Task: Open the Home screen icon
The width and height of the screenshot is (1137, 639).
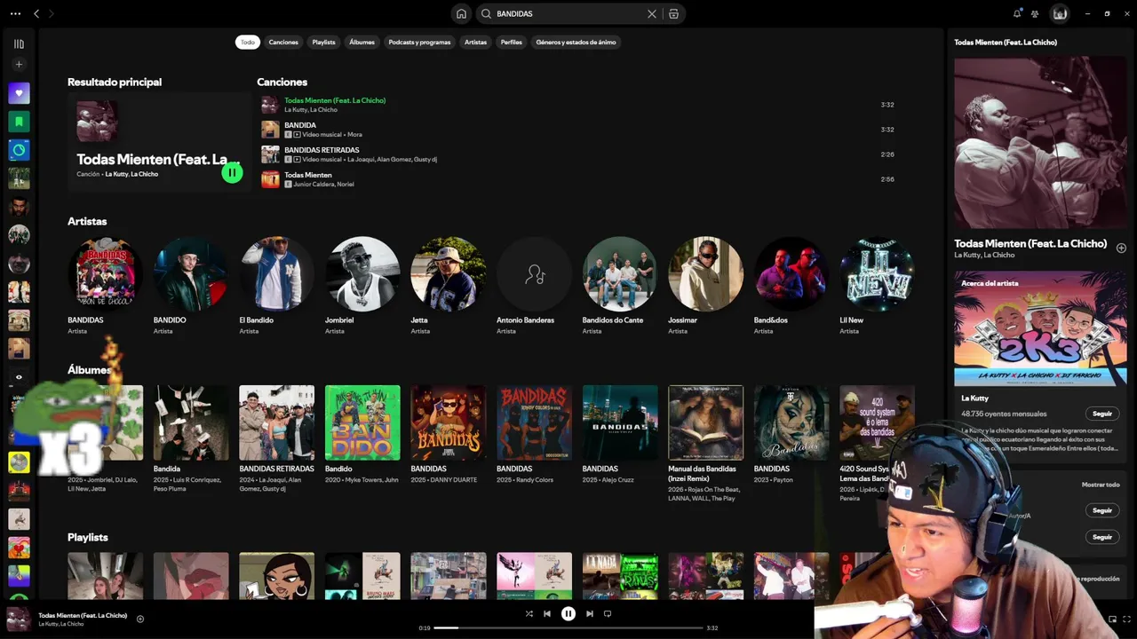Action: click(461, 13)
